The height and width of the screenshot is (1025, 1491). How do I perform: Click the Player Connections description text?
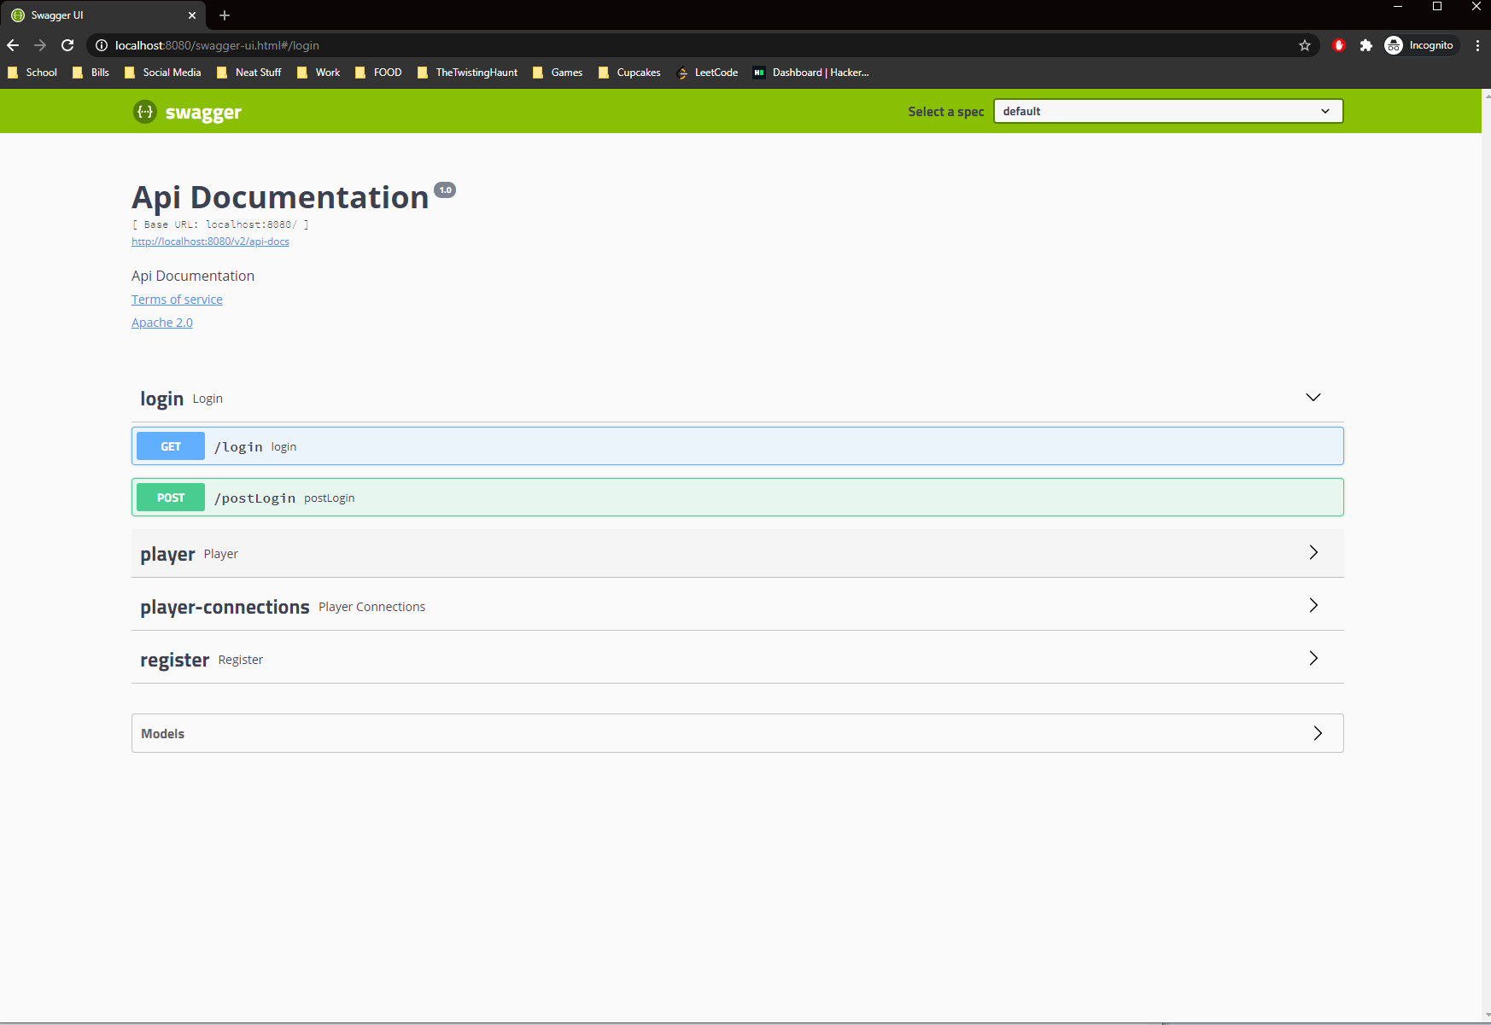point(371,607)
